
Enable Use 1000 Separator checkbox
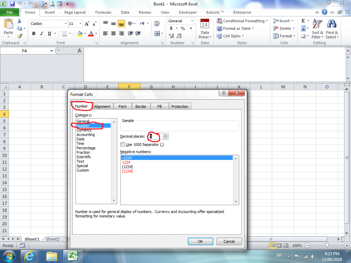122,144
